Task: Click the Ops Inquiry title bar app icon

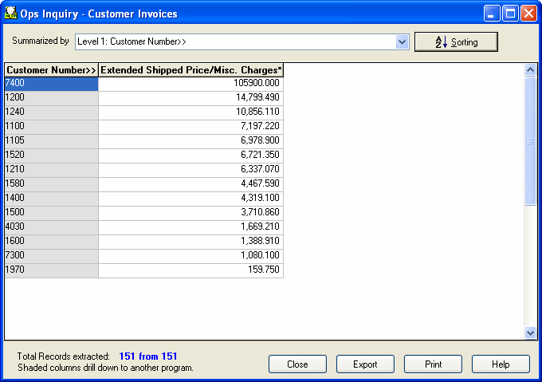Action: pyautogui.click(x=10, y=13)
